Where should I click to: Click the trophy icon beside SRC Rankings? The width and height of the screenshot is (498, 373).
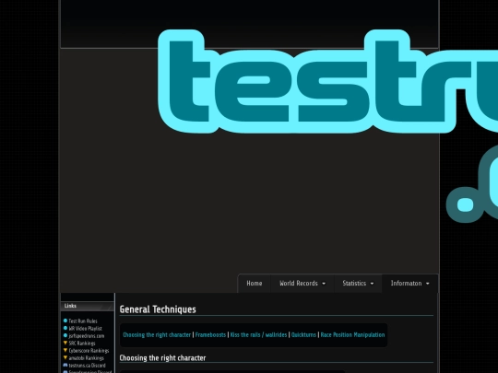tap(65, 343)
